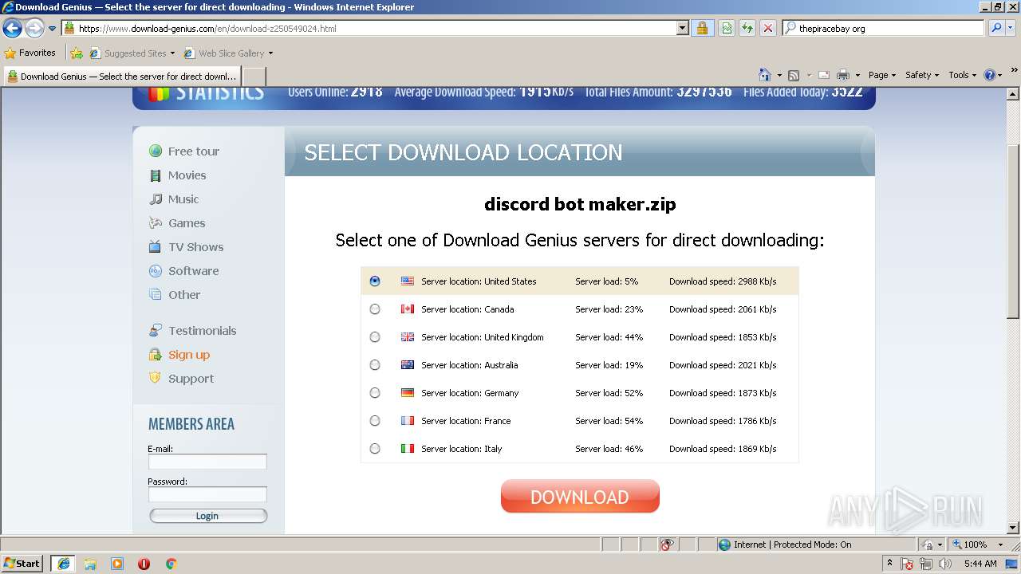Click the E-mail input field
The image size is (1021, 574).
click(207, 462)
